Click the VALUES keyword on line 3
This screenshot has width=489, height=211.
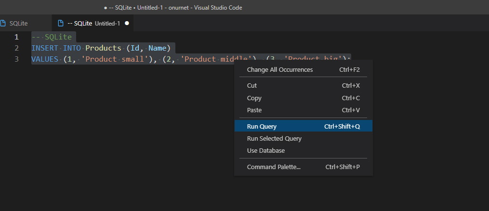point(45,59)
